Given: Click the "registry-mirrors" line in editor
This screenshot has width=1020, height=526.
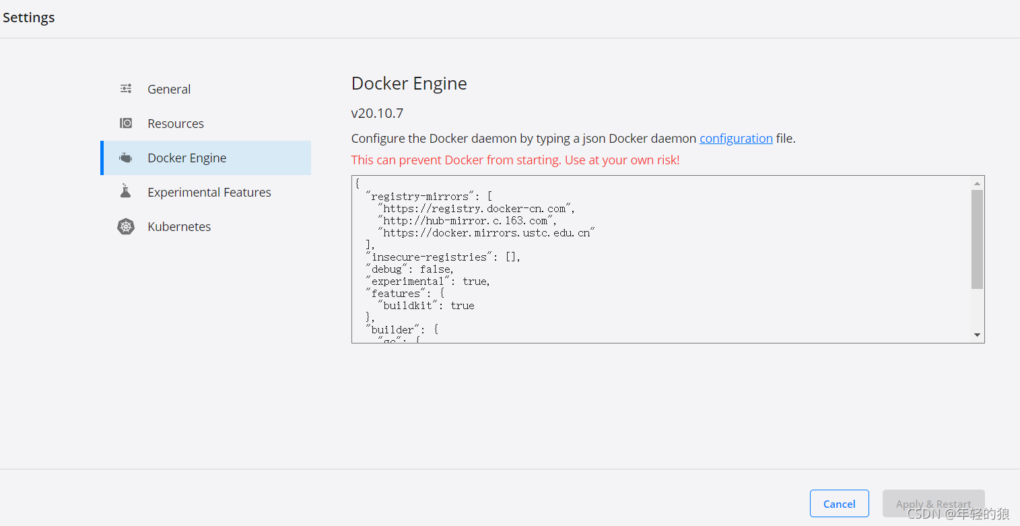Looking at the screenshot, I should 430,196.
